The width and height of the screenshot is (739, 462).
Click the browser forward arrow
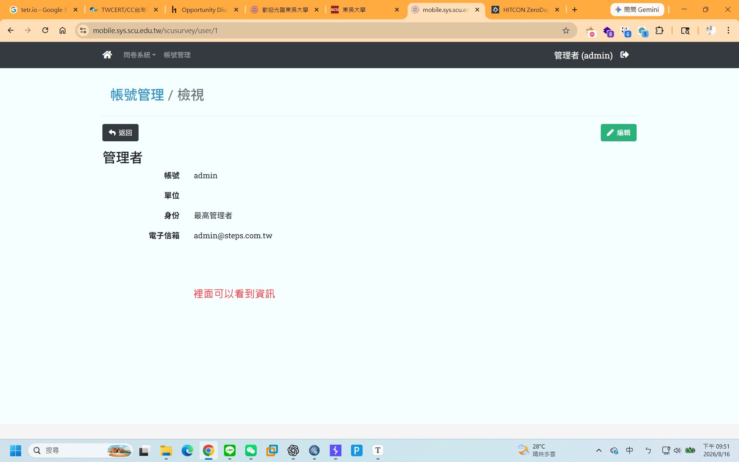pos(28,30)
